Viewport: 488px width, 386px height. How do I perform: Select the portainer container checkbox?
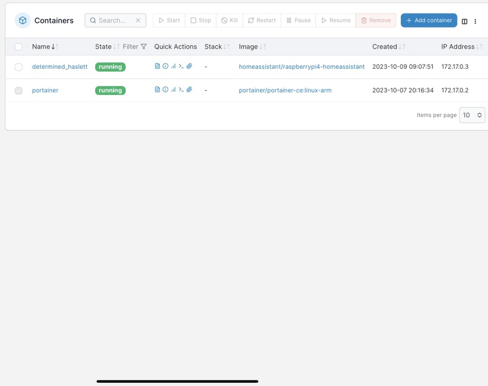(19, 90)
